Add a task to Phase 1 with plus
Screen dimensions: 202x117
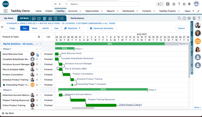pyautogui.click(x=37, y=49)
